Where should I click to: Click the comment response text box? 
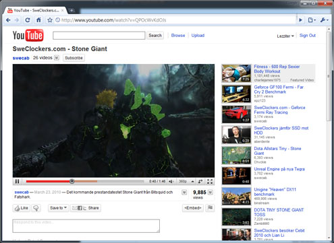(x=86, y=226)
